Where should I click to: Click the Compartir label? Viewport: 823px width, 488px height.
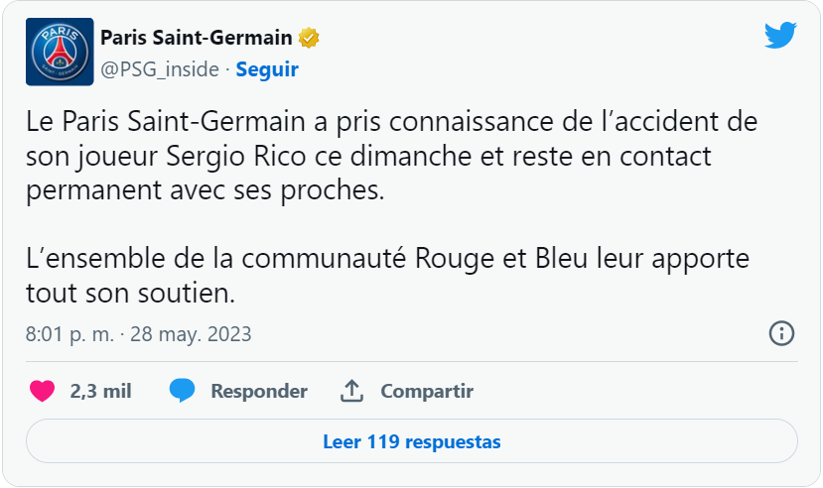[427, 391]
